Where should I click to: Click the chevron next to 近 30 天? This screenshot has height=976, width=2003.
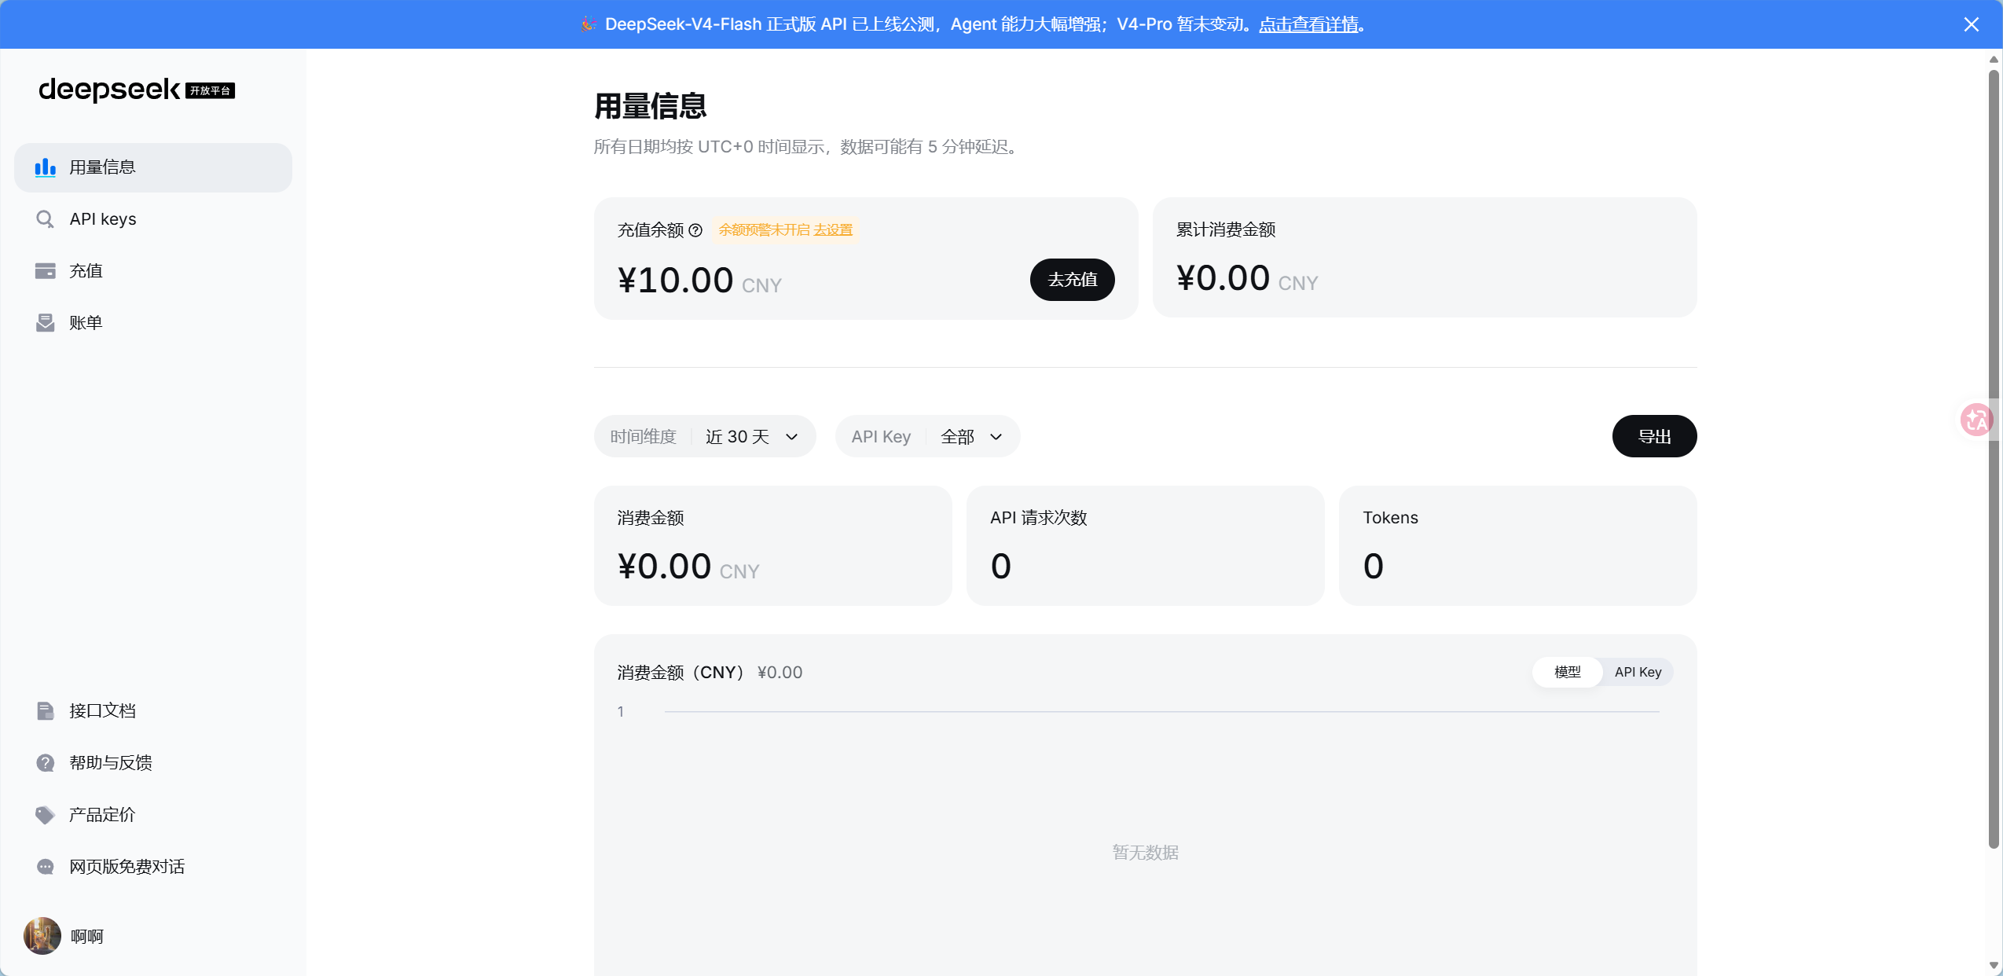click(x=792, y=437)
